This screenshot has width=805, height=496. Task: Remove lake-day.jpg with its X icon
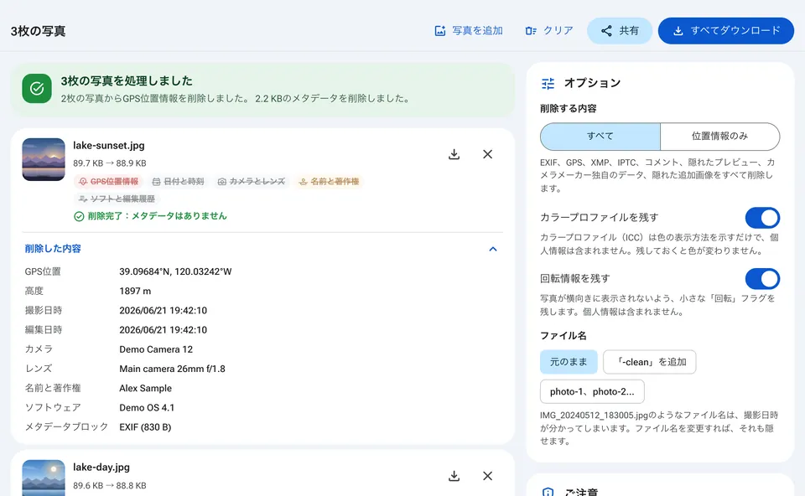tap(488, 476)
